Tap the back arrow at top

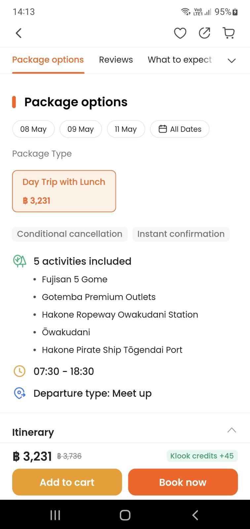(19, 33)
